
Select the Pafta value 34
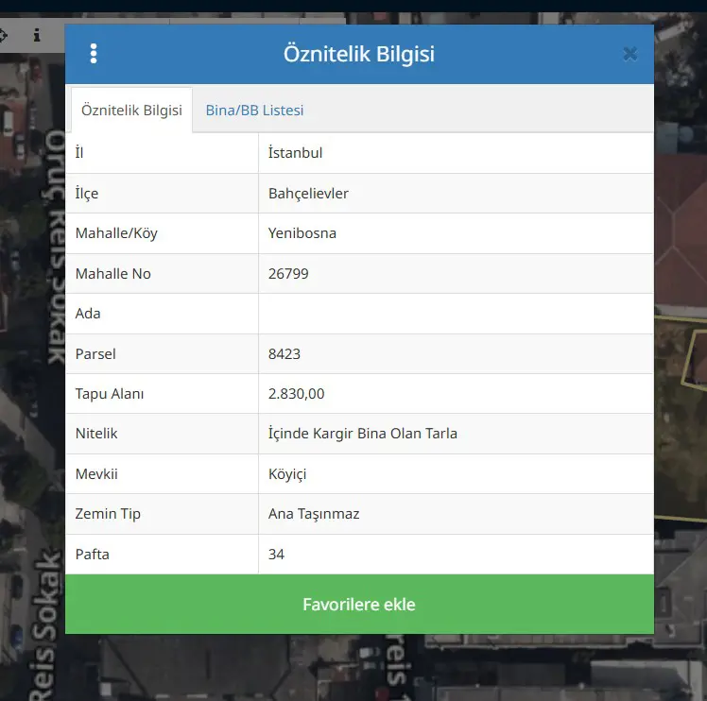point(276,554)
